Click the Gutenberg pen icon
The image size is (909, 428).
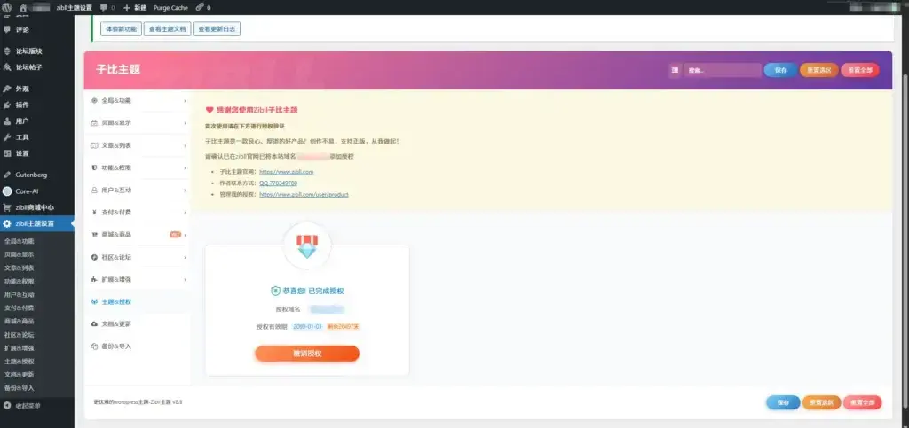click(7, 175)
